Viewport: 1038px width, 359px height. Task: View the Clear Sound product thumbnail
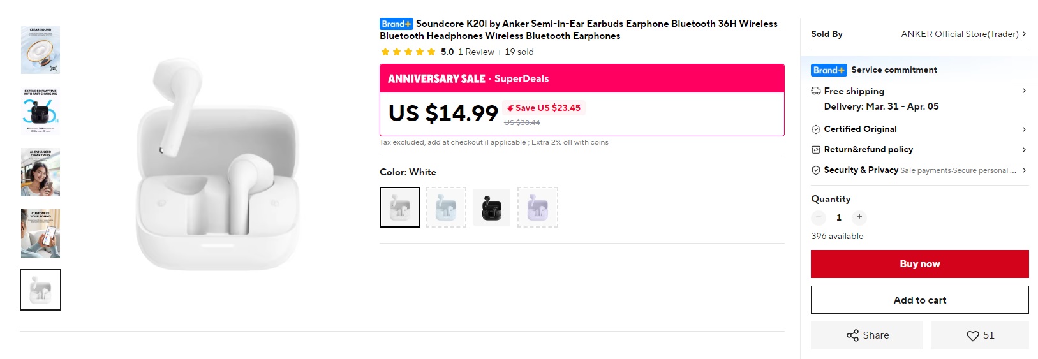[x=40, y=50]
